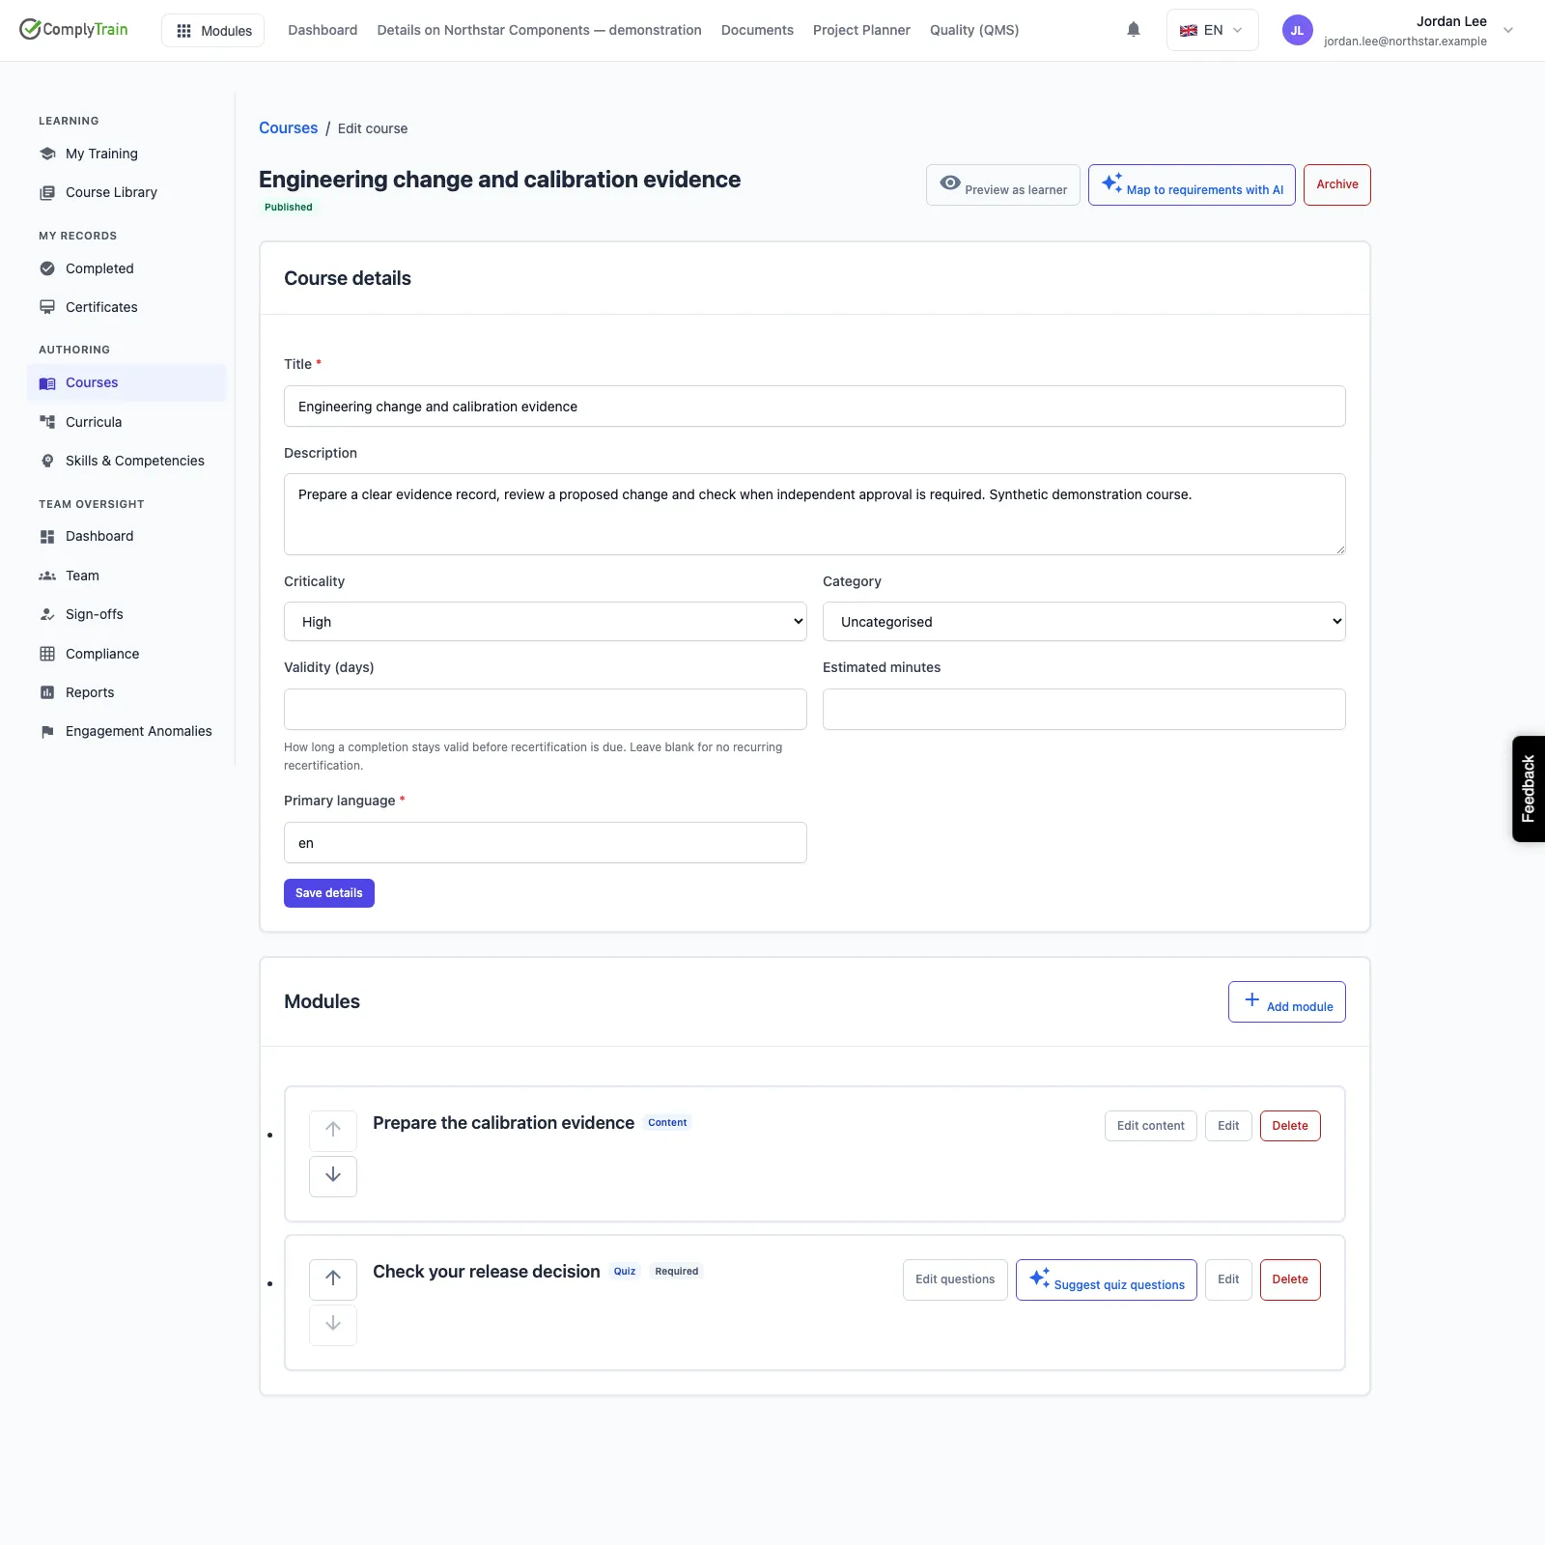Click the Description text area
The image size is (1545, 1545).
pos(815,514)
